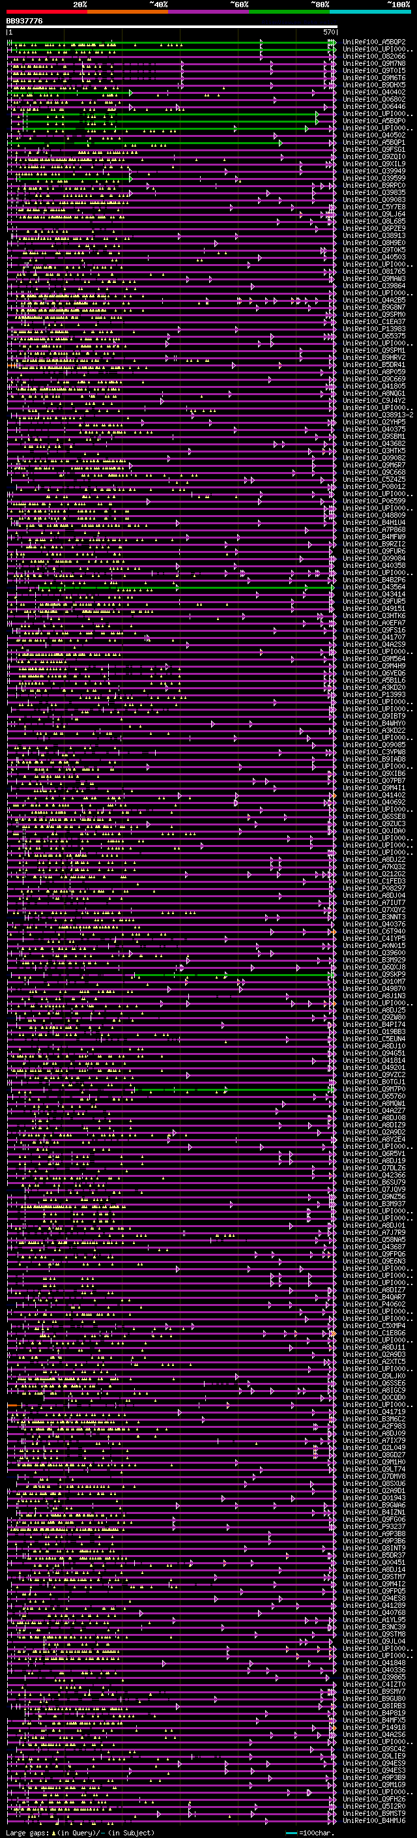The image size is (417, 1838).
Task: Open hit UniRef100_Q38913-2
Action: pos(378,415)
